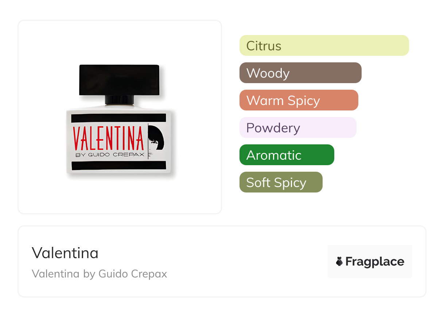Click the red VALENTINA lettering on bottle
This screenshot has width=444, height=315.
point(108,139)
